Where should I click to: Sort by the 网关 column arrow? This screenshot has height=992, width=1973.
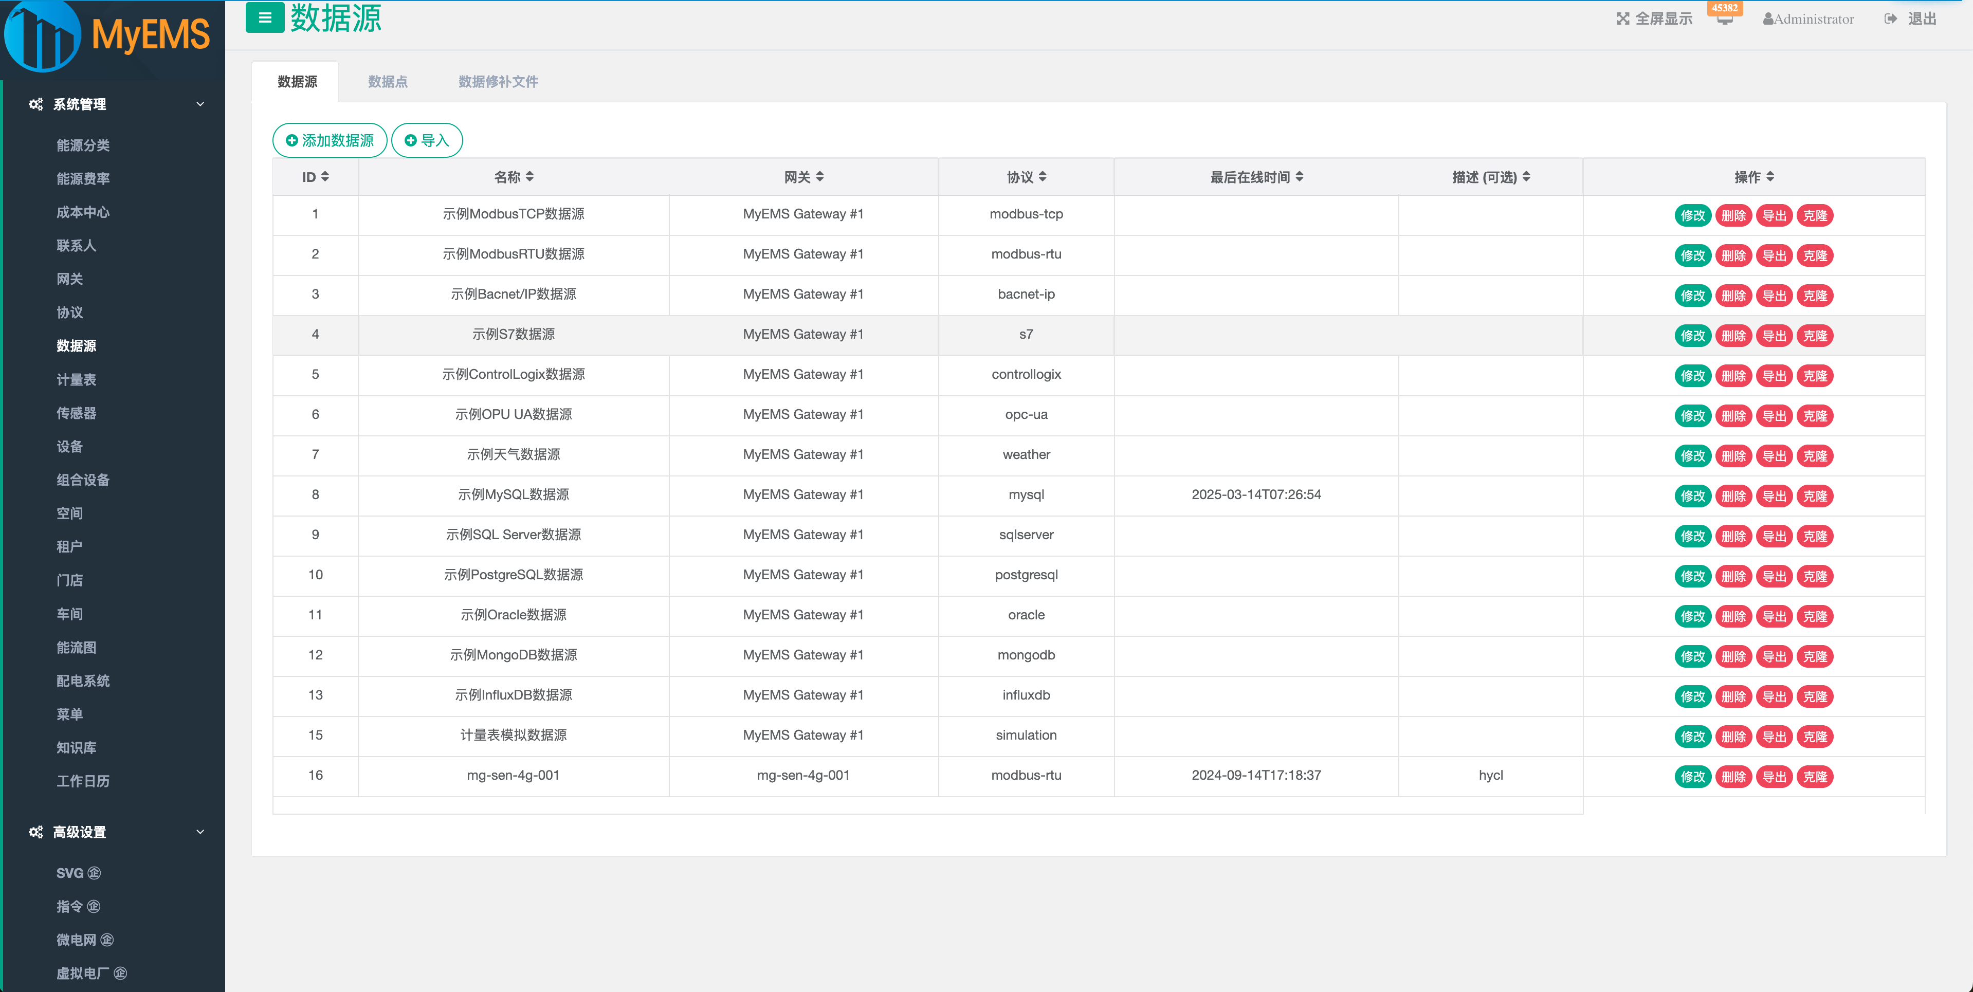click(x=819, y=177)
